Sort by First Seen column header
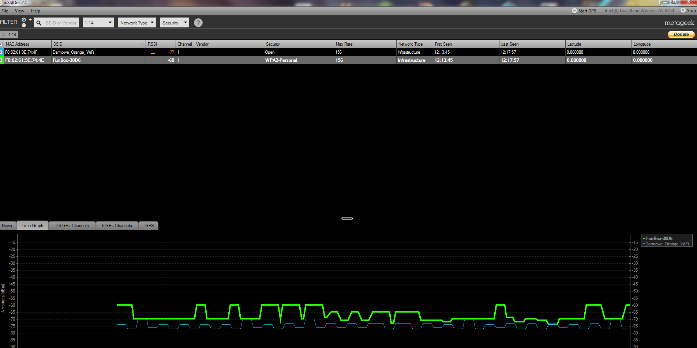 (x=466, y=44)
